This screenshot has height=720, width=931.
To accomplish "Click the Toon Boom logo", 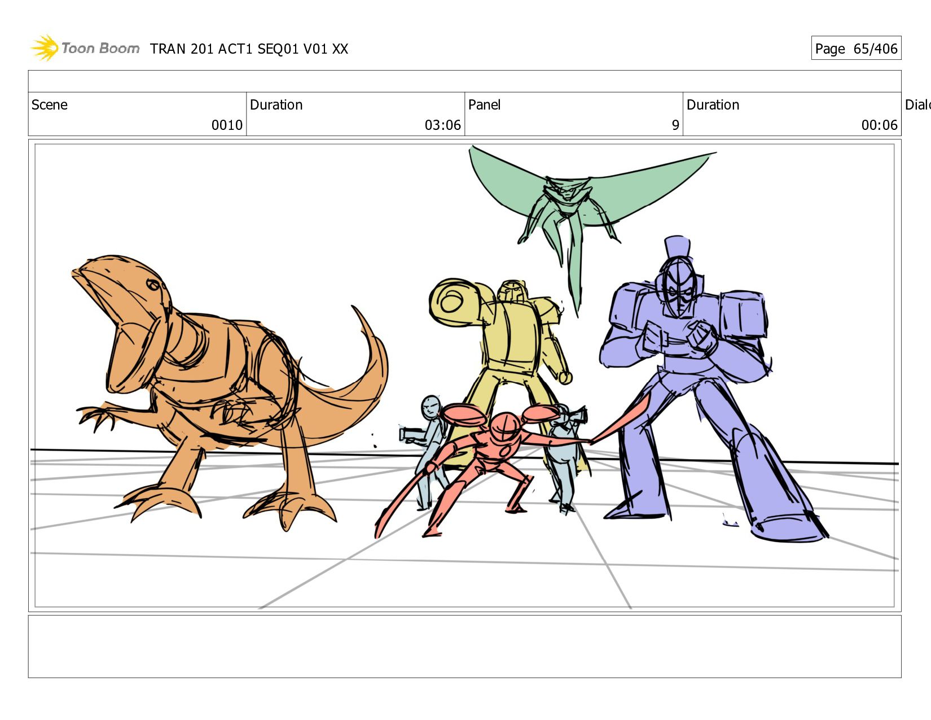I will coord(85,48).
